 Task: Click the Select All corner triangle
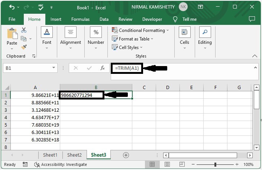point(6,88)
